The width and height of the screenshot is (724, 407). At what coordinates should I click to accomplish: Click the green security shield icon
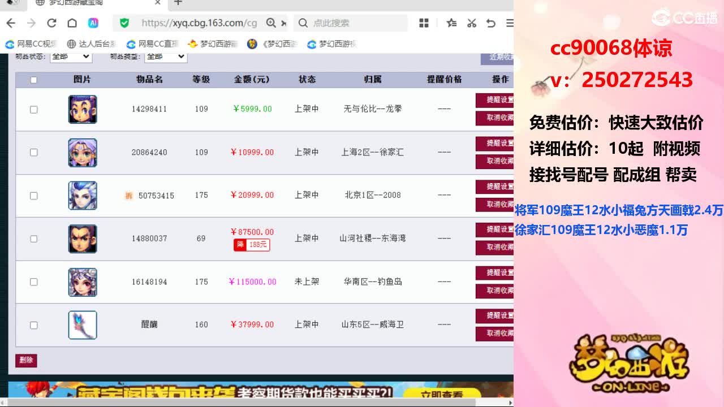click(x=124, y=23)
